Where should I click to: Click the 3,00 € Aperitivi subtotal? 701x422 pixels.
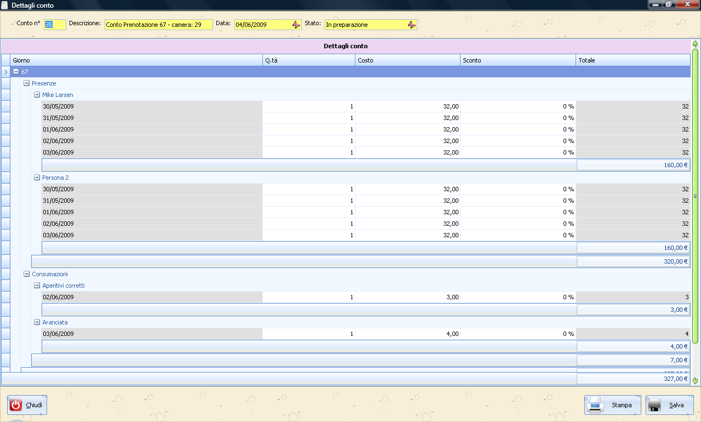coord(633,310)
